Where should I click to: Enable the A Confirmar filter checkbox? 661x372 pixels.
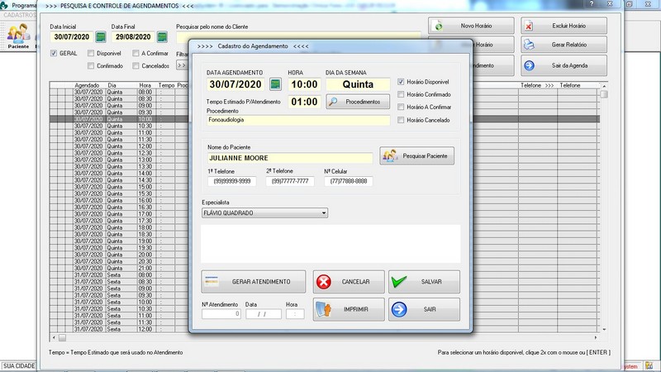(136, 53)
